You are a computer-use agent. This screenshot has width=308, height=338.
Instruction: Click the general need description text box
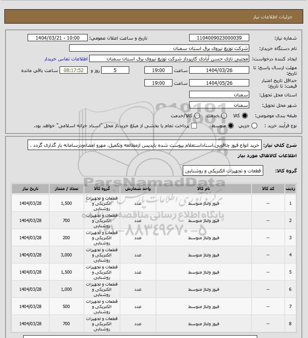click(x=144, y=145)
